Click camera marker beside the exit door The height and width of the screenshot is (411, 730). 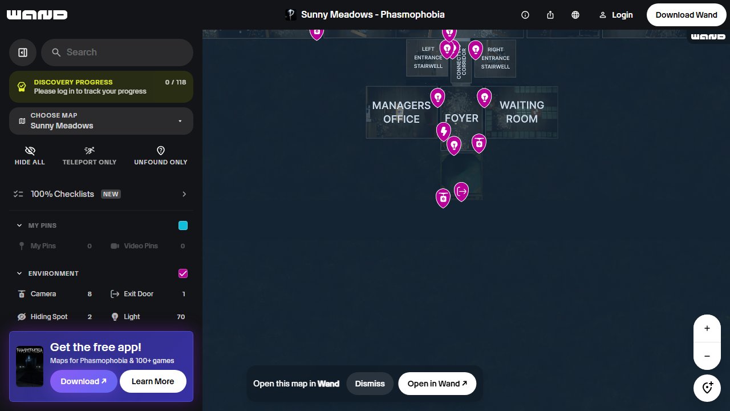point(443,198)
